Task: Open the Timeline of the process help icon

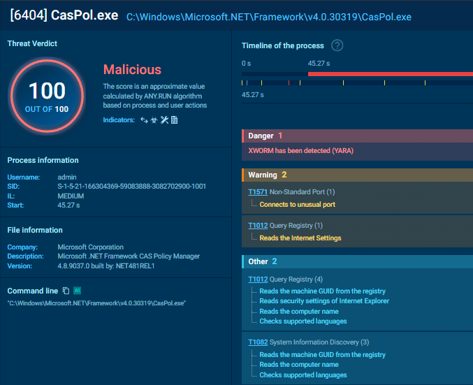Action: coord(337,45)
